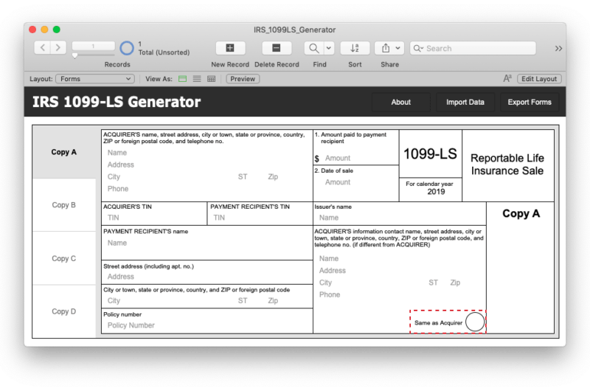Click the Date of sale field

click(360, 182)
